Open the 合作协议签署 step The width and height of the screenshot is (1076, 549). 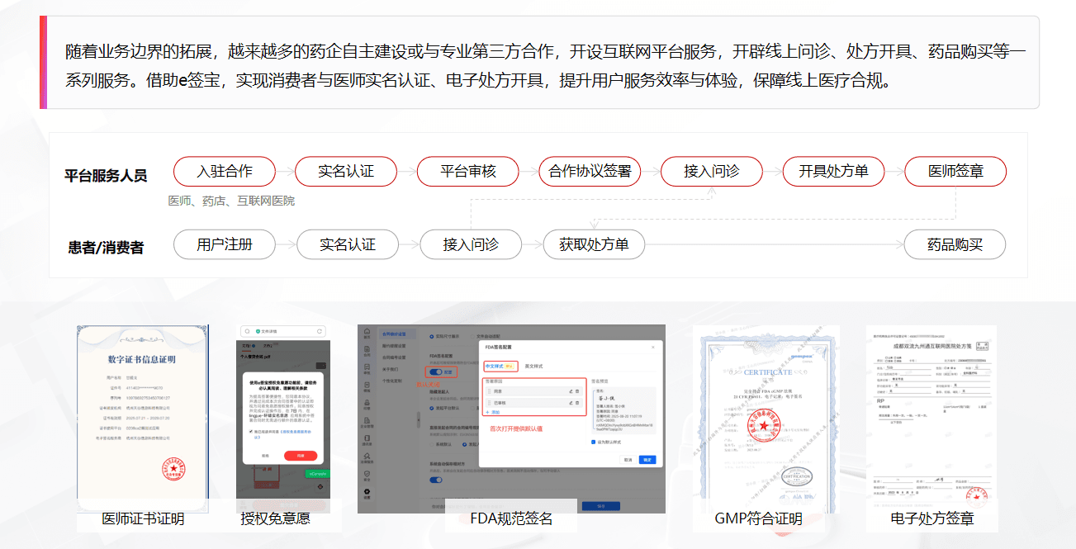click(590, 172)
